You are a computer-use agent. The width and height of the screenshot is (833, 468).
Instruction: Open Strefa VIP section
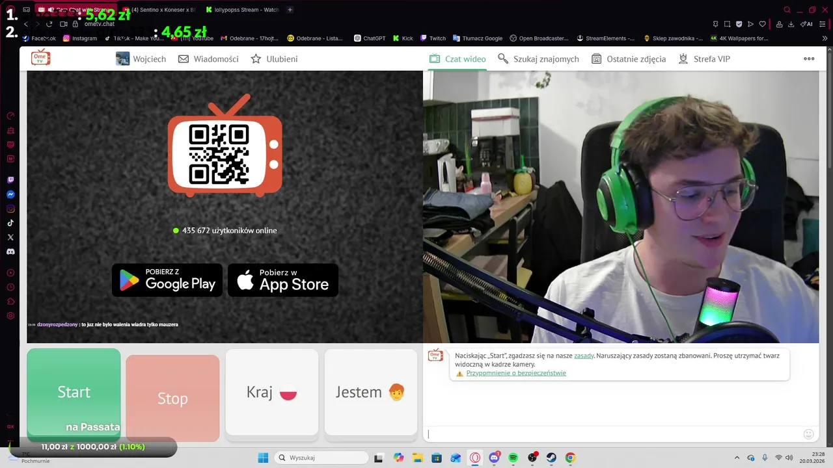pos(703,58)
